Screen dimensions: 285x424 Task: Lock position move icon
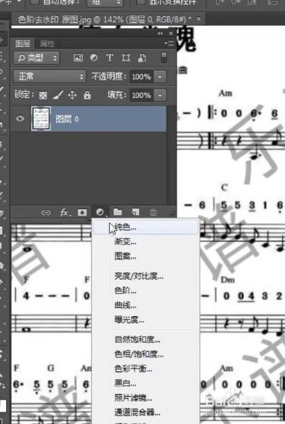click(72, 95)
